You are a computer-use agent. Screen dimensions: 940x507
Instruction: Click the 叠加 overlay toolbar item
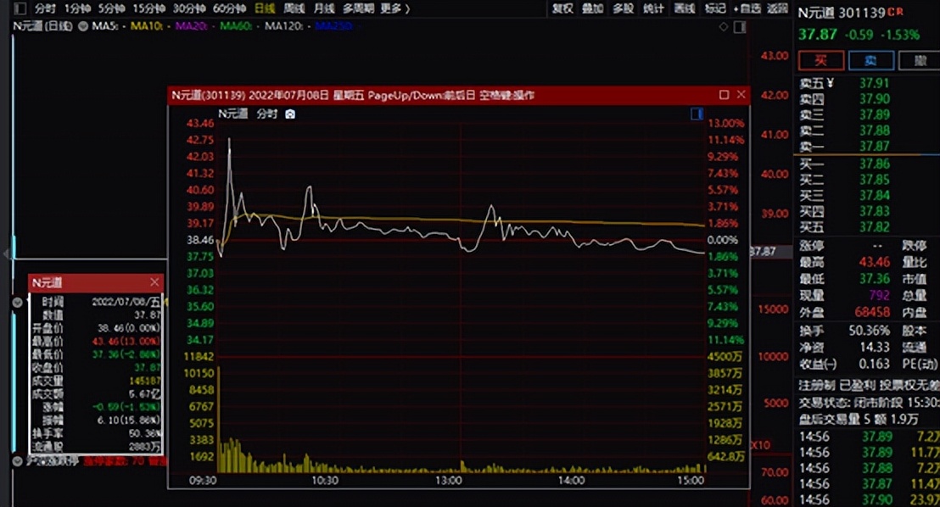592,8
